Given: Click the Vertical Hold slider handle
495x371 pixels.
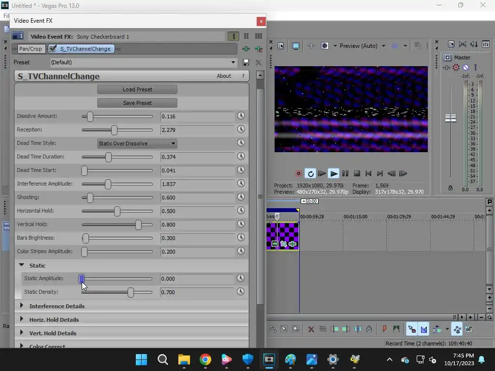Looking at the screenshot, I should point(139,225).
